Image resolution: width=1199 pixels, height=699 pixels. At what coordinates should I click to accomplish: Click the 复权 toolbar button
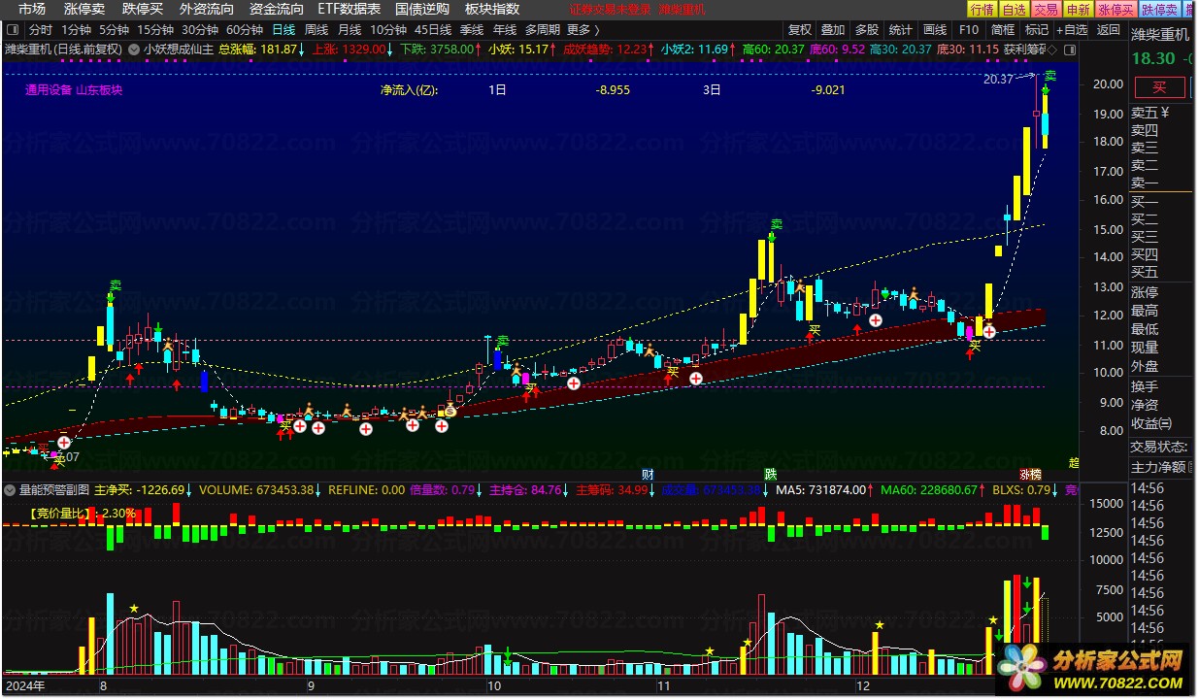pos(800,29)
